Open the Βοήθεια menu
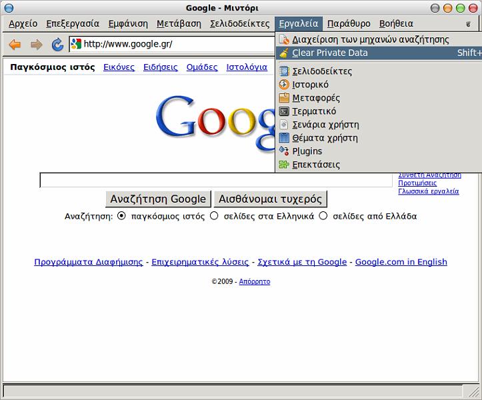This screenshot has width=482, height=400. (x=396, y=24)
